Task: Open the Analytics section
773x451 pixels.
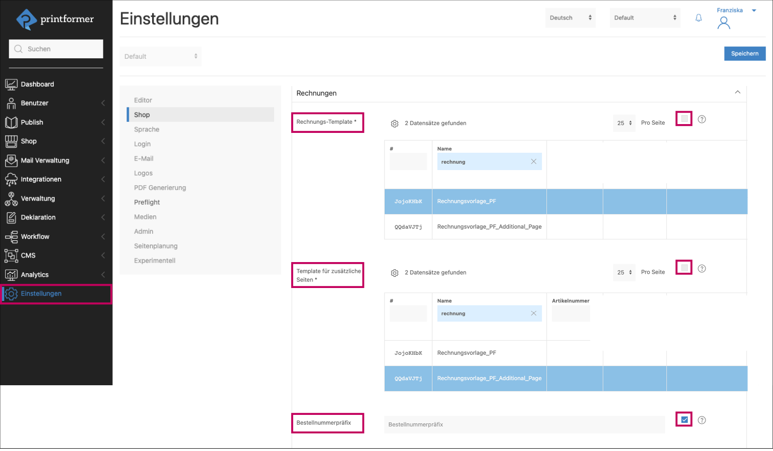Action: tap(35, 274)
